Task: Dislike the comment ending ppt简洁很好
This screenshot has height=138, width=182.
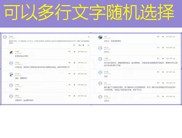Action: (x=70, y=96)
